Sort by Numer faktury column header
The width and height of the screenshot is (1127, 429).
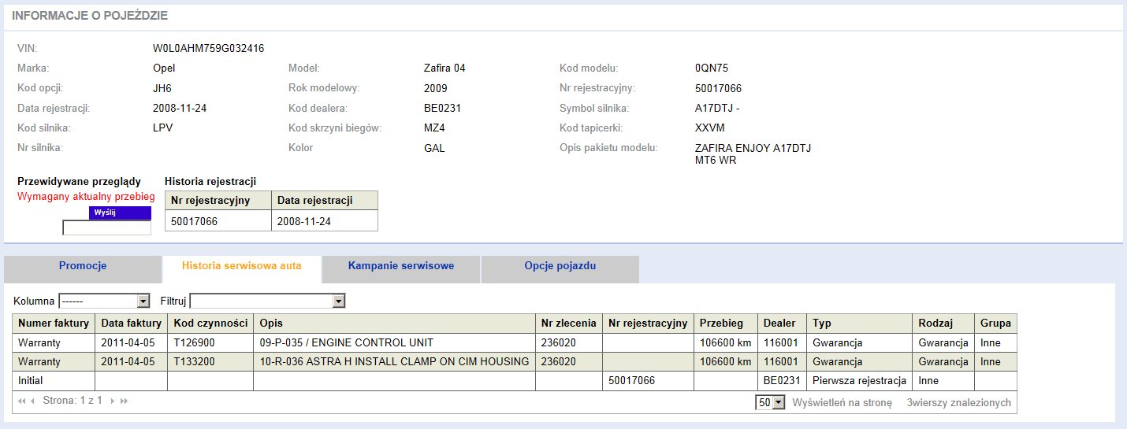pyautogui.click(x=54, y=324)
